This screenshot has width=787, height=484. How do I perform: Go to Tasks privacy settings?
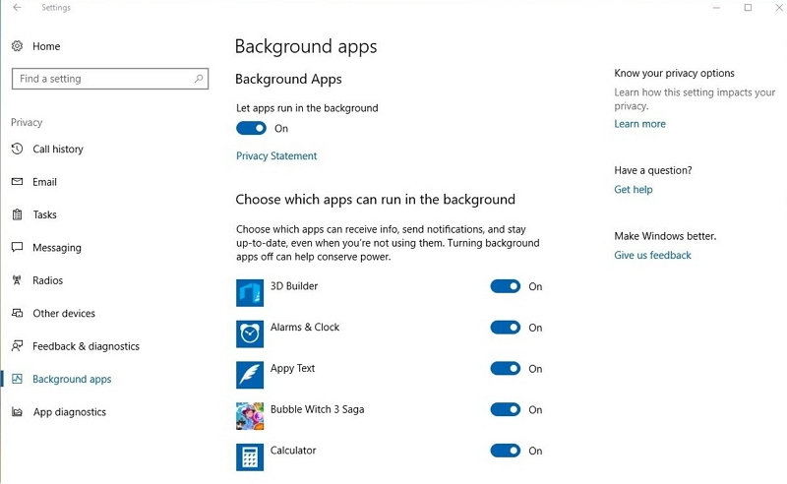pyautogui.click(x=44, y=214)
